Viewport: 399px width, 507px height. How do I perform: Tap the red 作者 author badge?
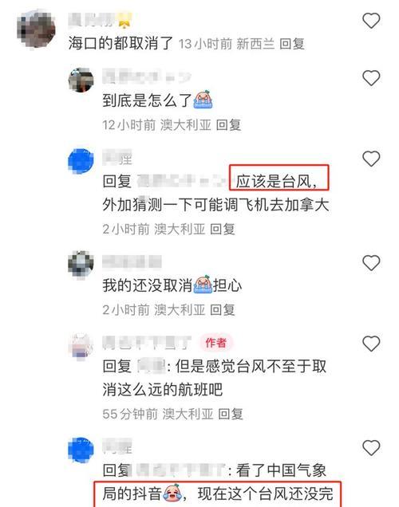[x=215, y=343]
